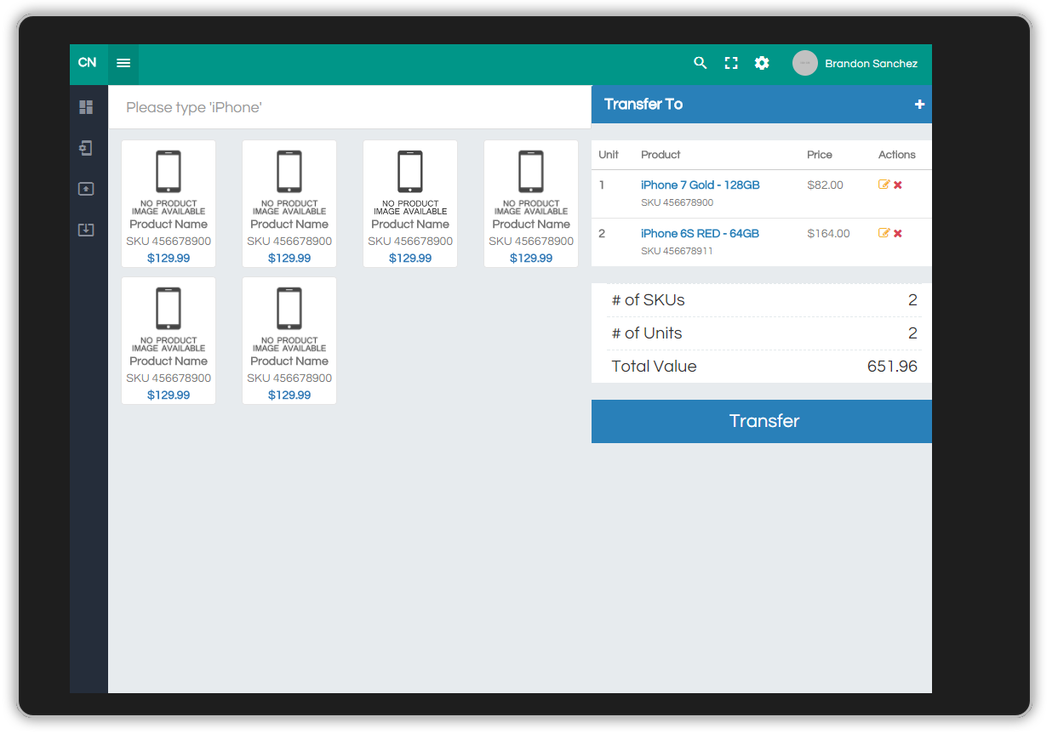Open the iPhone 6S RED - 64GB link
This screenshot has width=1058, height=734.
[700, 233]
